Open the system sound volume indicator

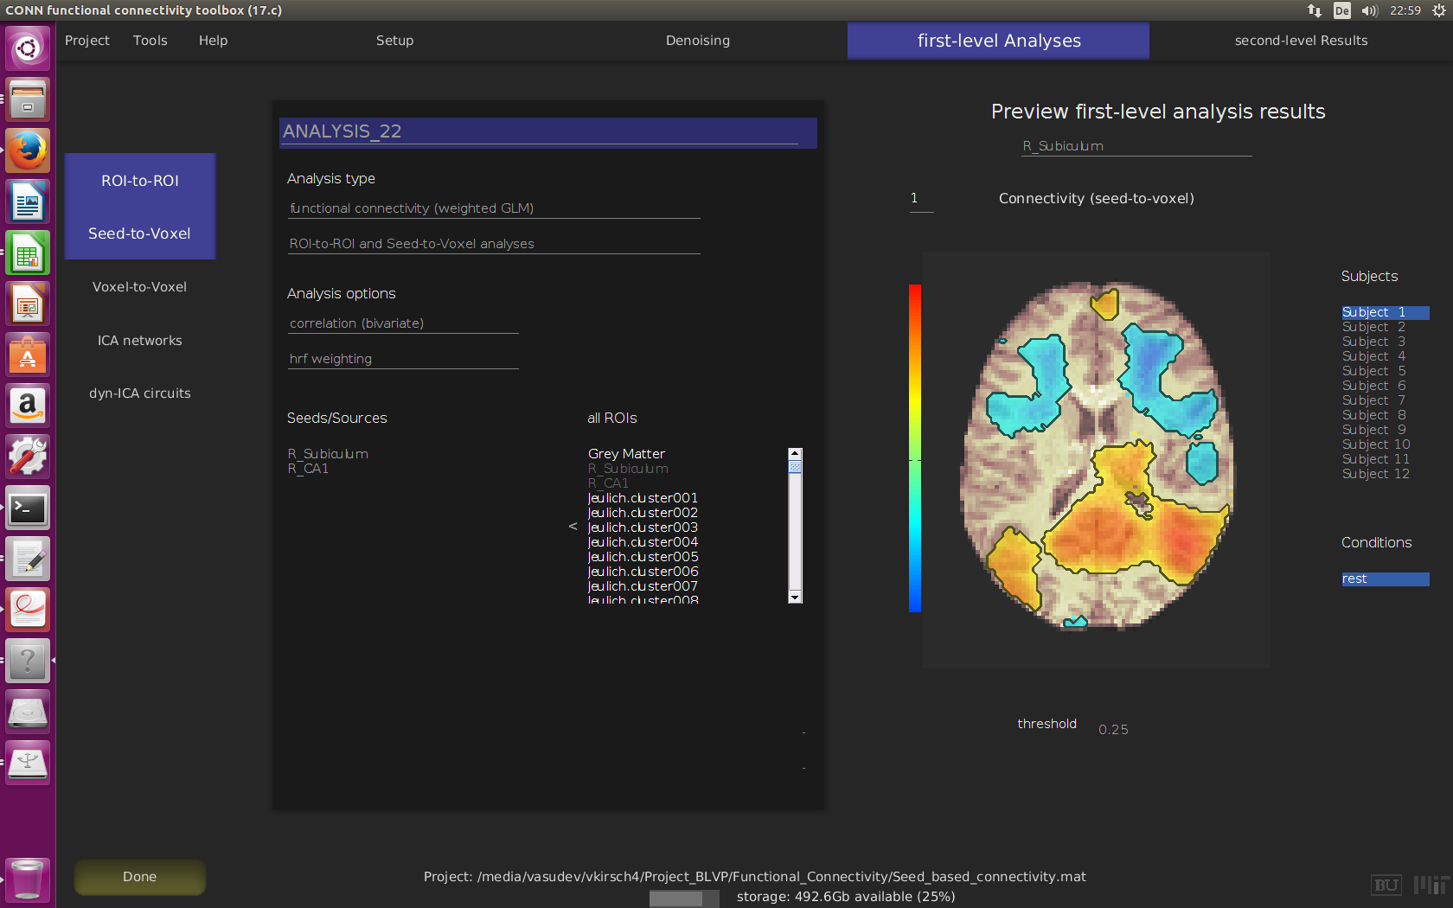point(1369,10)
